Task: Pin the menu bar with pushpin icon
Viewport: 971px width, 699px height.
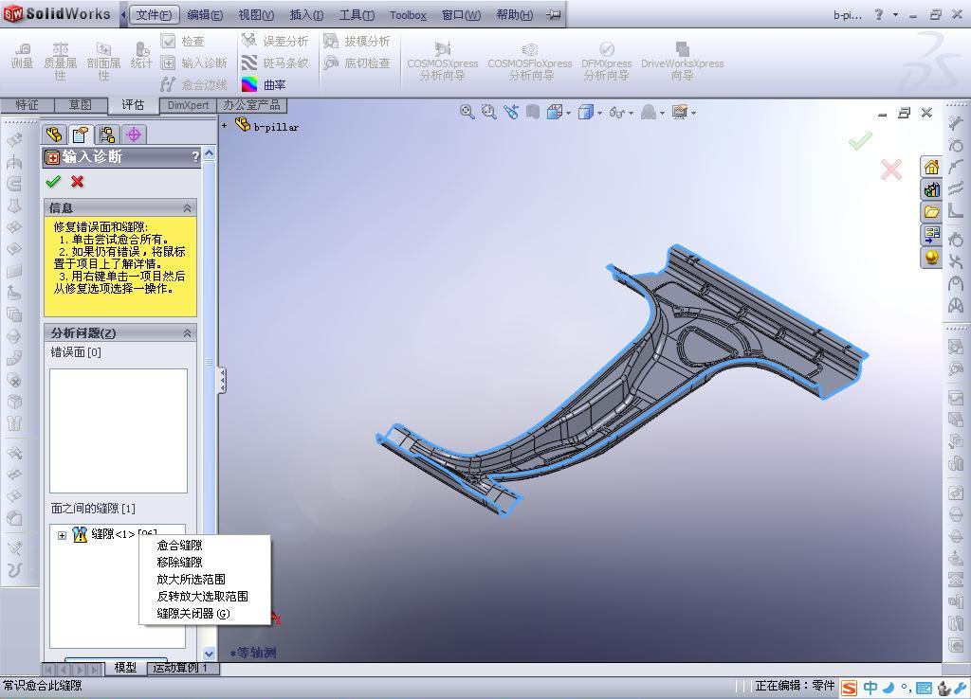Action: (x=553, y=14)
